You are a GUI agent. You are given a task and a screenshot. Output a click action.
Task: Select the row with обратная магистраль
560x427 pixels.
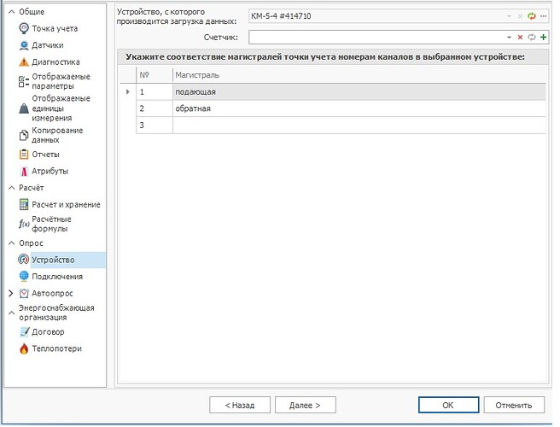[341, 108]
